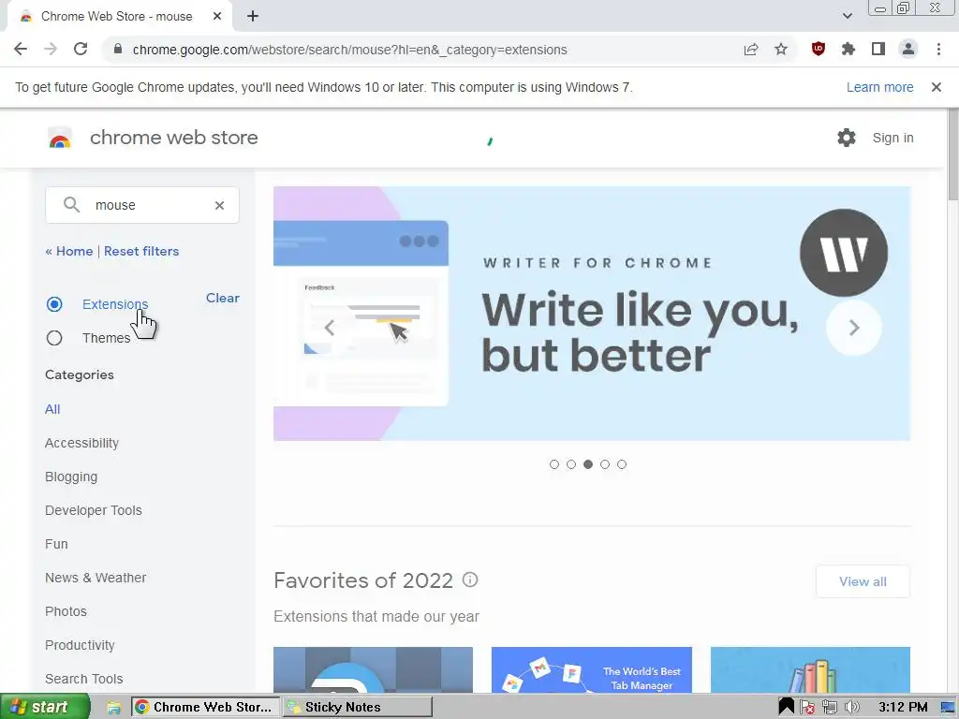Select Blogging category
The image size is (959, 719).
coord(71,477)
